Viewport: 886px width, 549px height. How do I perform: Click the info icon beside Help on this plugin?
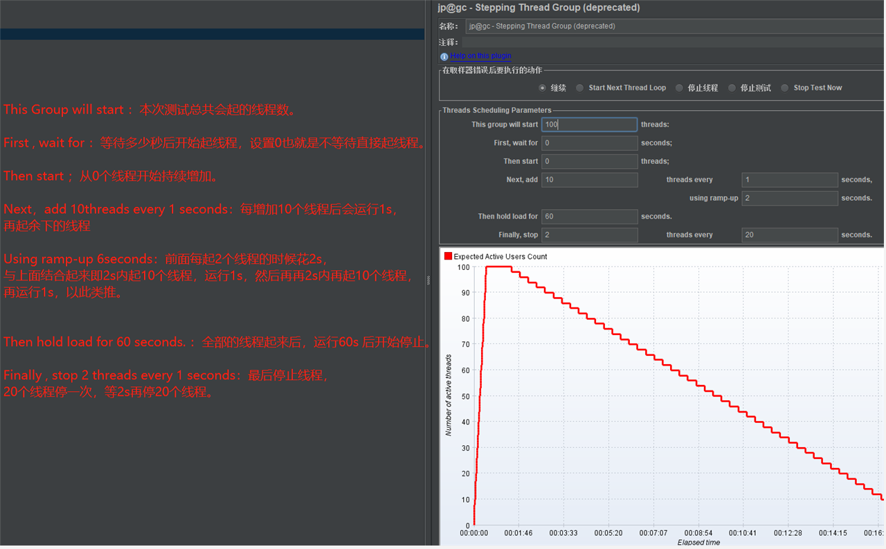[x=443, y=56]
